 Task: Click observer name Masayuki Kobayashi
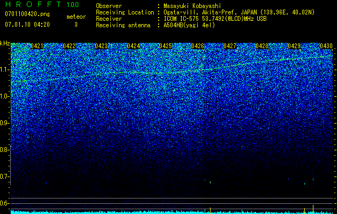coord(192,6)
